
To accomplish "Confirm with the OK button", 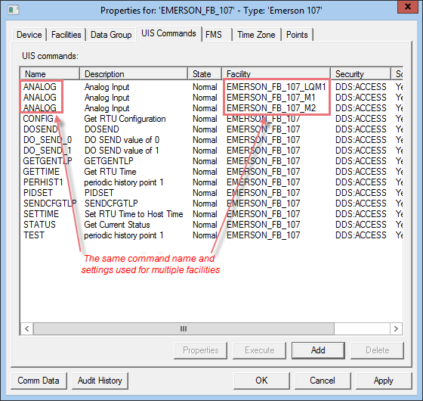I will click(x=261, y=381).
